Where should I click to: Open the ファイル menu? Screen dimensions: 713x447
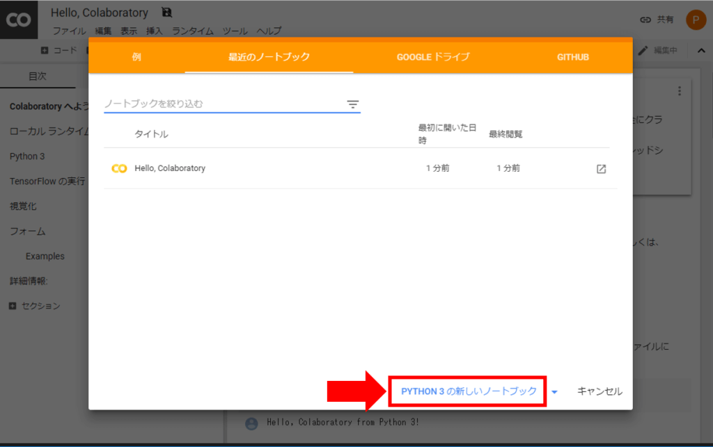(69, 31)
